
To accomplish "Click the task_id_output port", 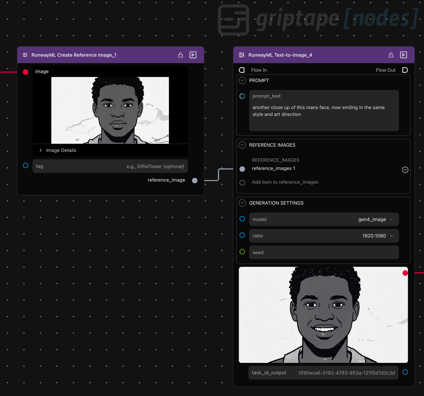I will click(405, 372).
